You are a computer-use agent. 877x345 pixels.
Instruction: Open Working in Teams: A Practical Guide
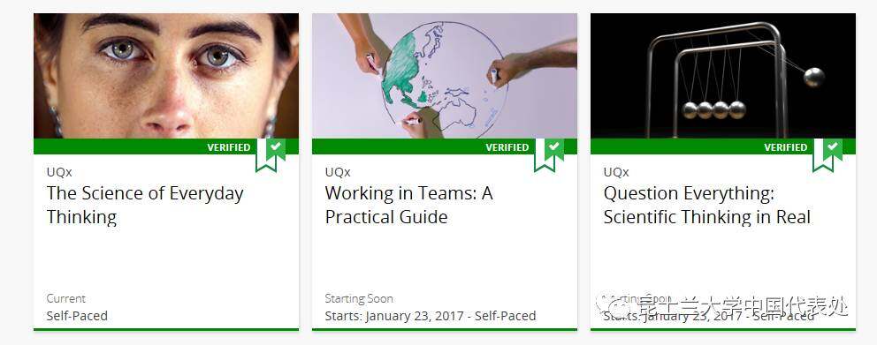[x=408, y=205]
